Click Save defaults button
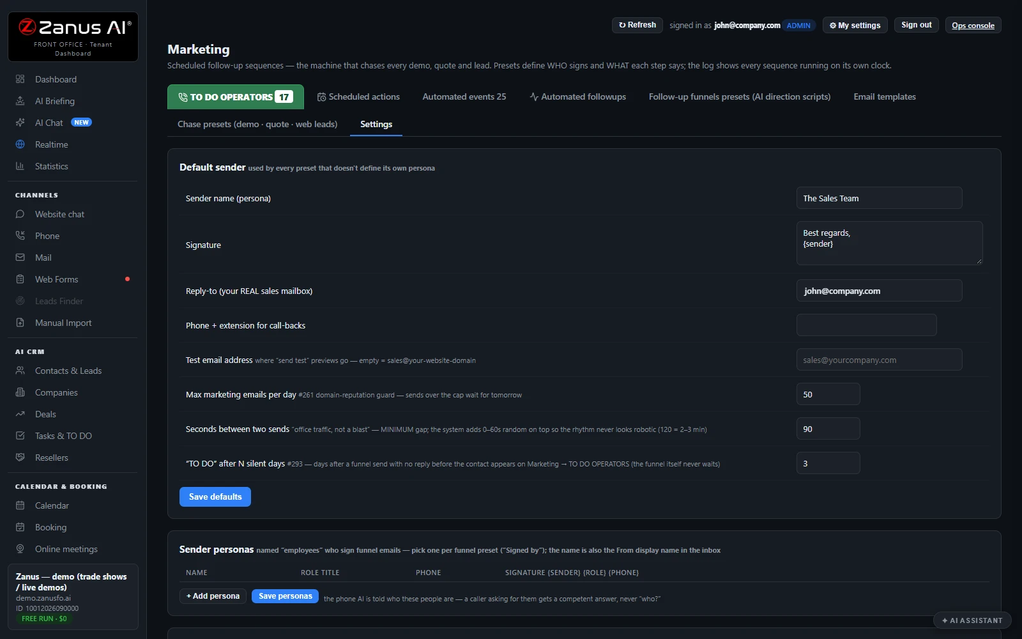This screenshot has width=1022, height=639. tap(215, 497)
